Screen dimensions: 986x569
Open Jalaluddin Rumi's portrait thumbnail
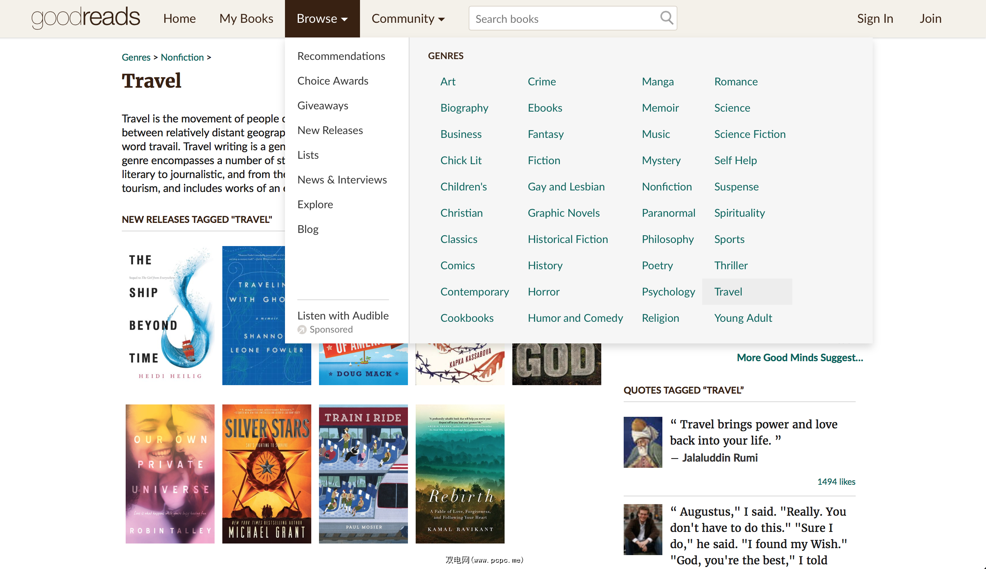(643, 442)
